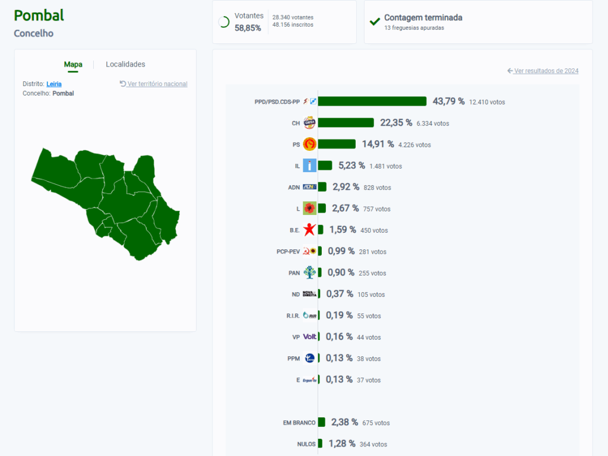Click the ADN party logo
Image resolution: width=608 pixels, height=456 pixels.
[309, 187]
